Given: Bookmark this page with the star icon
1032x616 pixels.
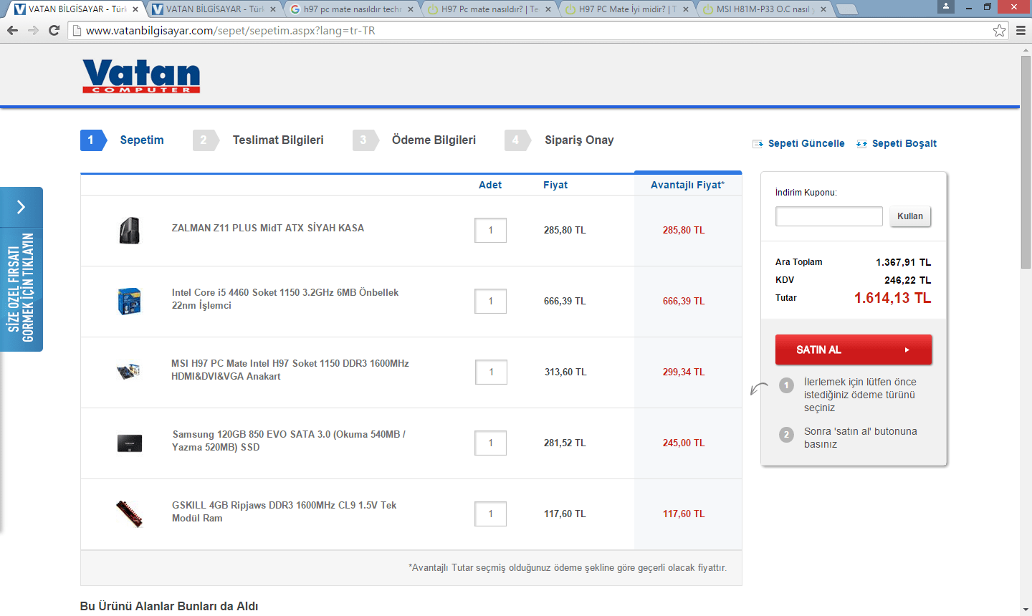Looking at the screenshot, I should [x=999, y=30].
